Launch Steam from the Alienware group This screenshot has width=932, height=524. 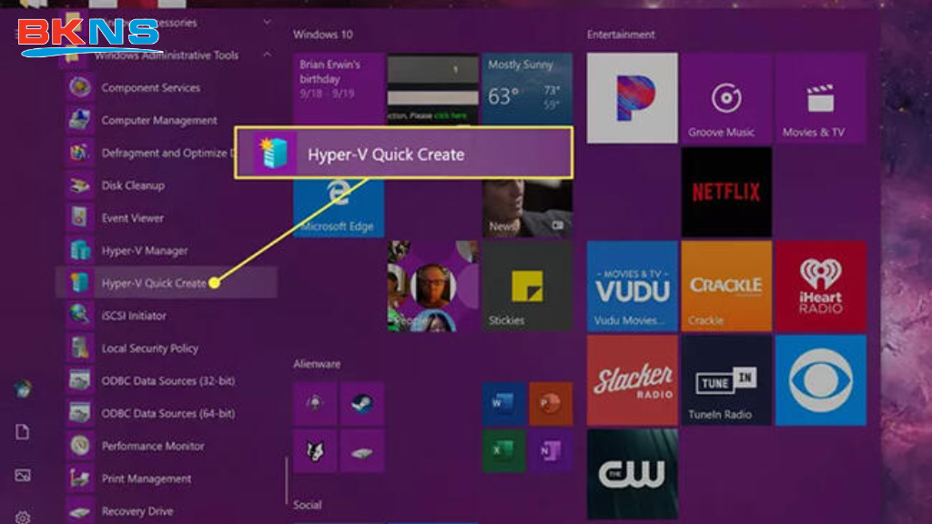point(359,403)
